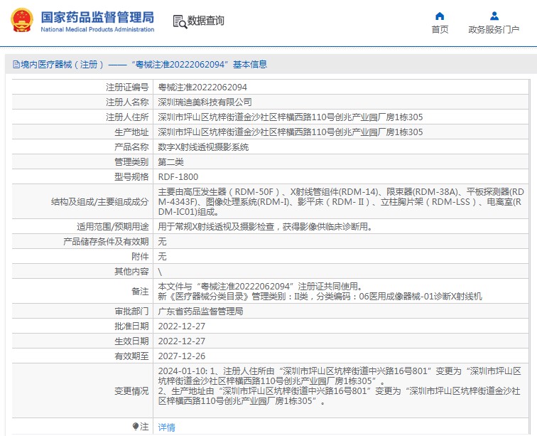Click the approval department 广东省药品监督管理局
Screen dimensions: 537x436
(200, 312)
